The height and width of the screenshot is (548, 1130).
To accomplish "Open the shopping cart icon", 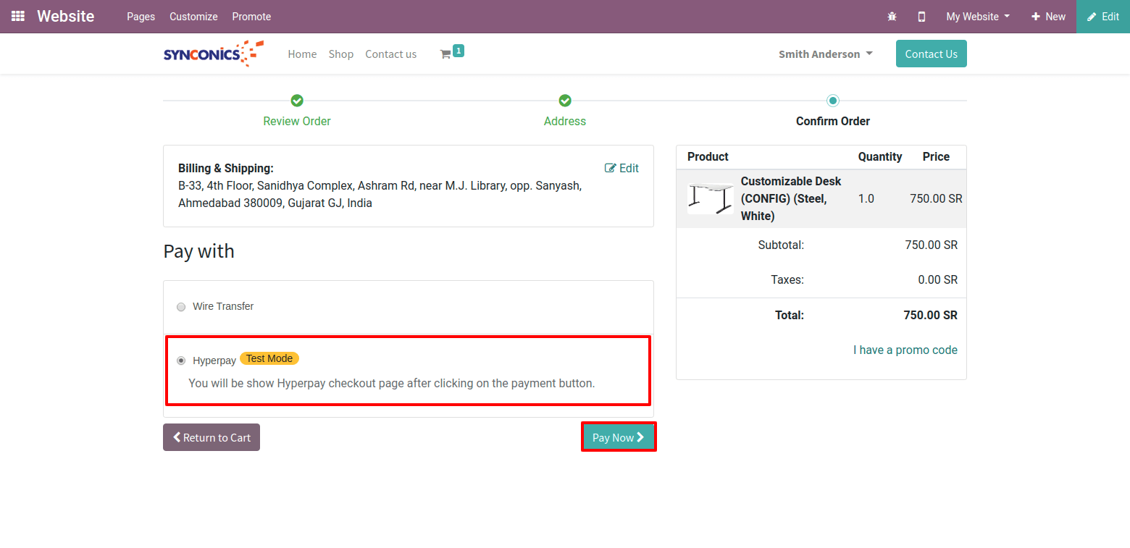I will (x=445, y=54).
